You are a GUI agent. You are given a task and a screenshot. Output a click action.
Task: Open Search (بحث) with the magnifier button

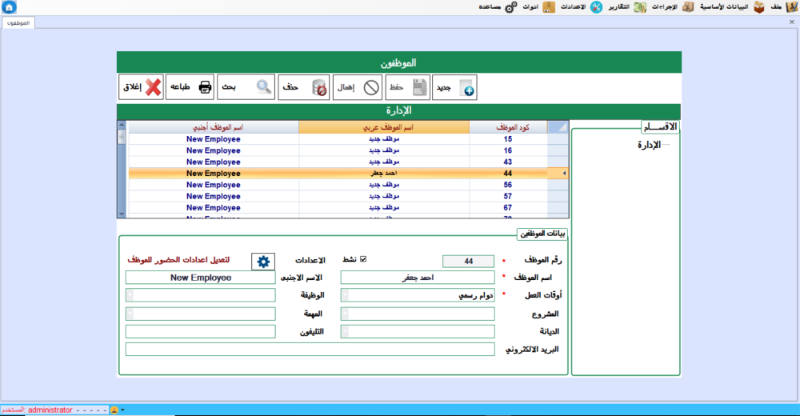click(x=246, y=87)
